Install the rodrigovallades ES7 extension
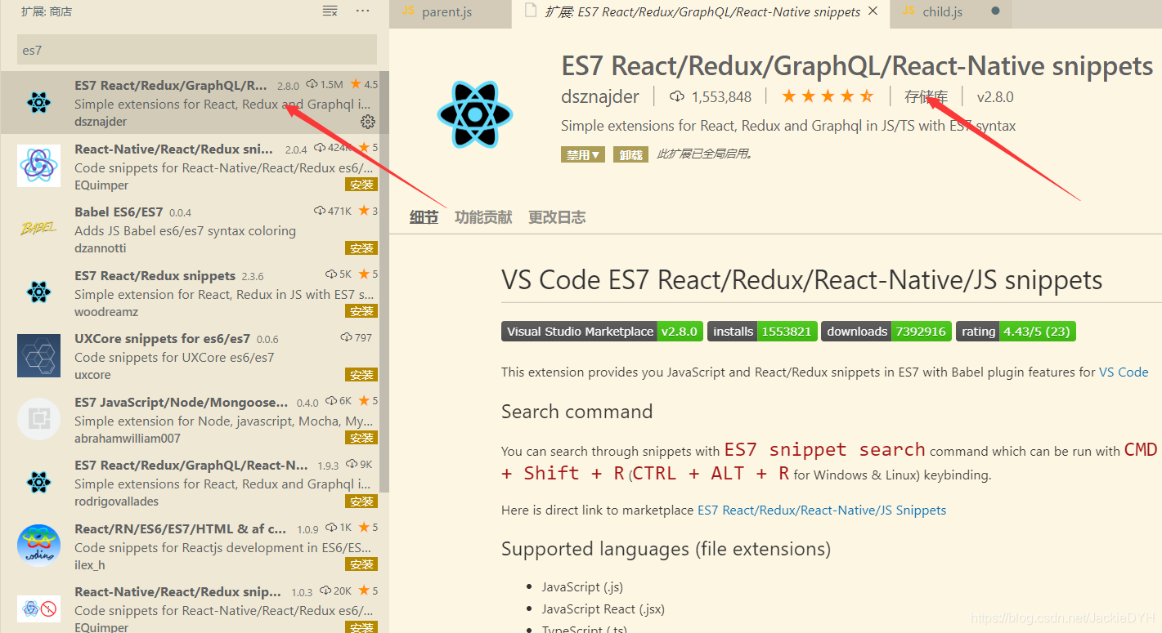This screenshot has height=633, width=1162. click(361, 501)
